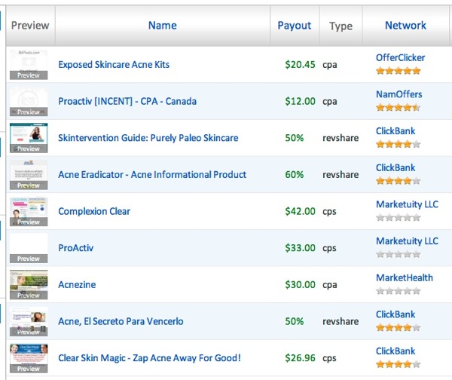Click the Preview column header
Image resolution: width=452 pixels, height=380 pixels.
30,26
